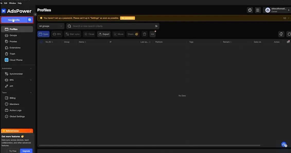Click the profile search input field
291x153 pixels.
click(x=113, y=26)
